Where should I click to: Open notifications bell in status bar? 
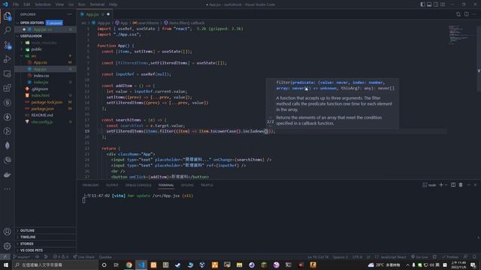pos(474,256)
